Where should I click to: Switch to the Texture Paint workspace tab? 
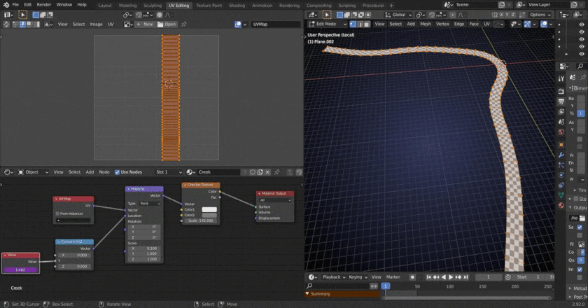209,5
